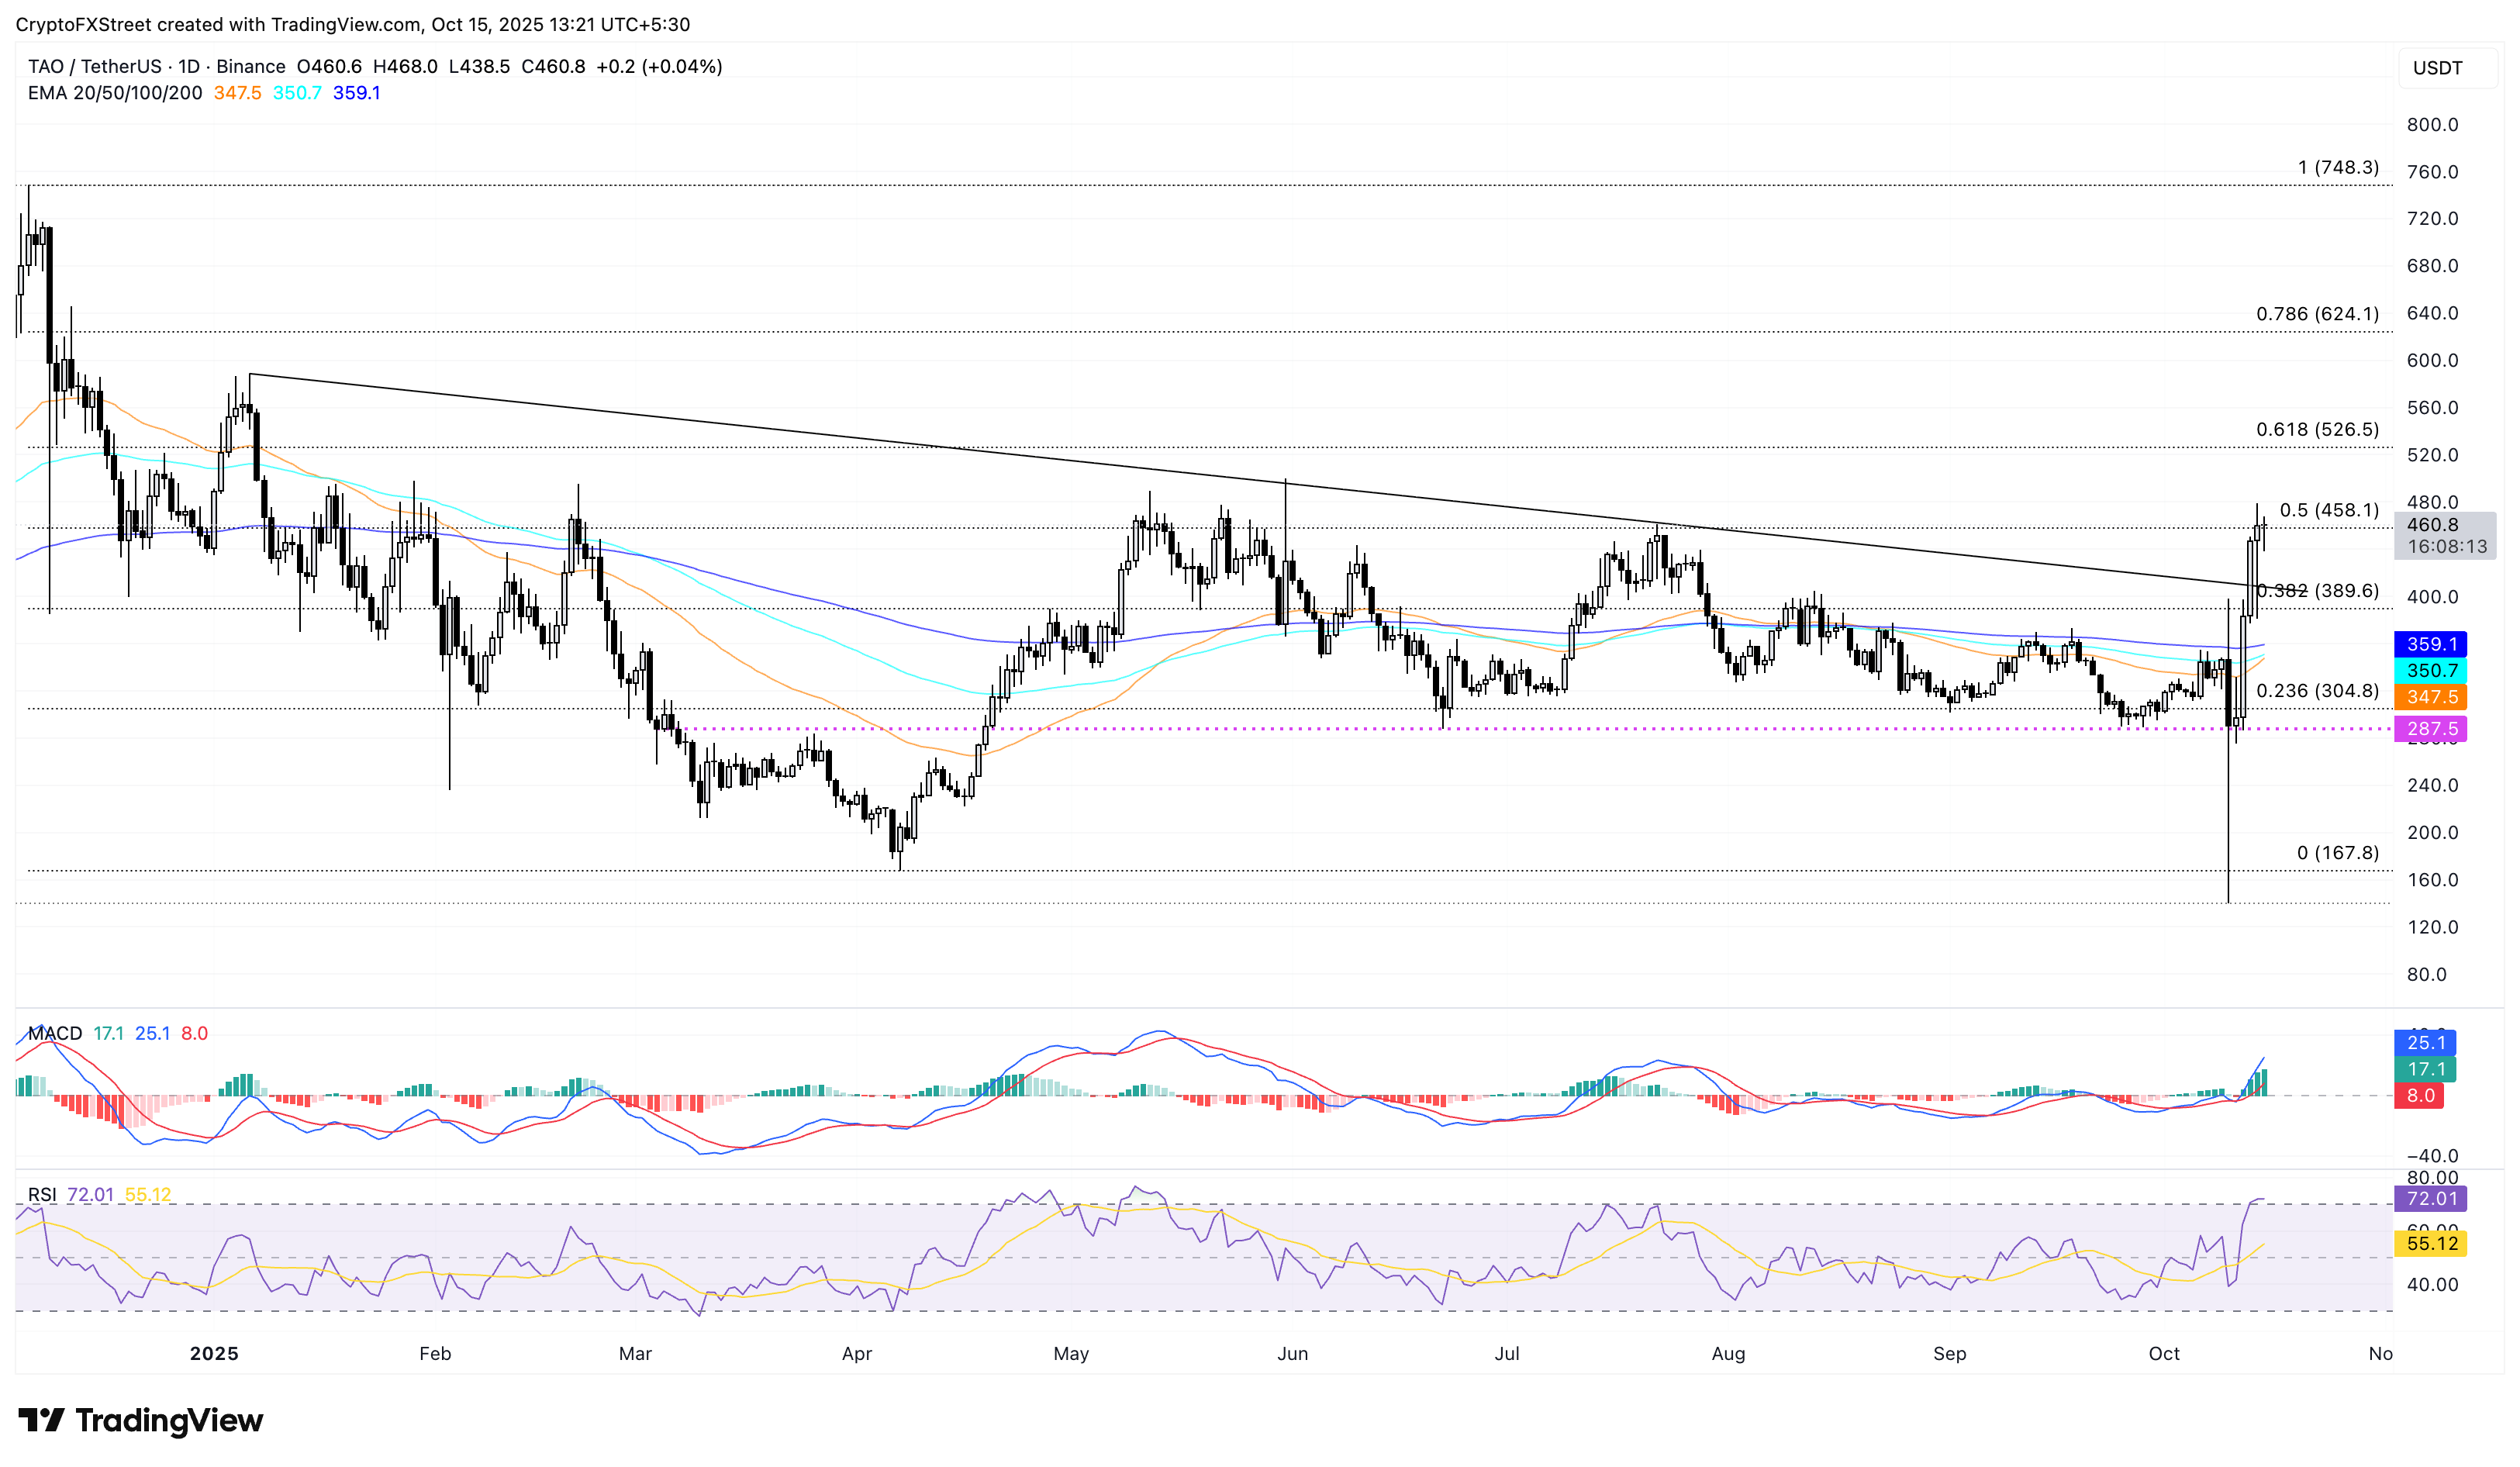Click the current price tag 460.8

point(2432,525)
